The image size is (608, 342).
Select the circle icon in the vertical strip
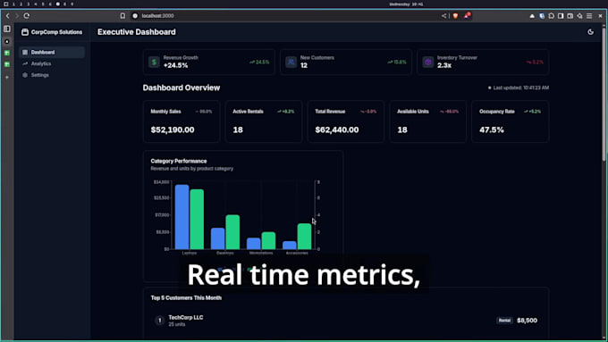coord(7,41)
